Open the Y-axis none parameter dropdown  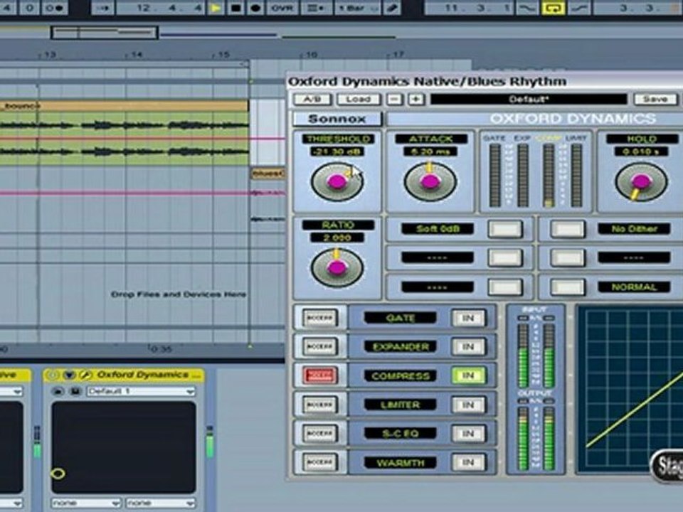(x=160, y=503)
